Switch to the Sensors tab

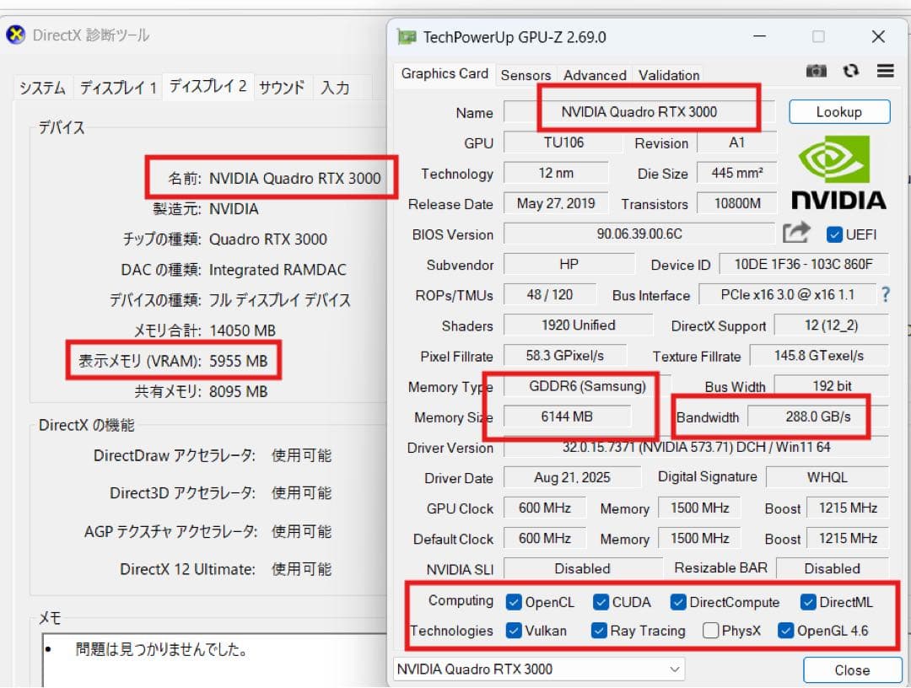click(526, 75)
